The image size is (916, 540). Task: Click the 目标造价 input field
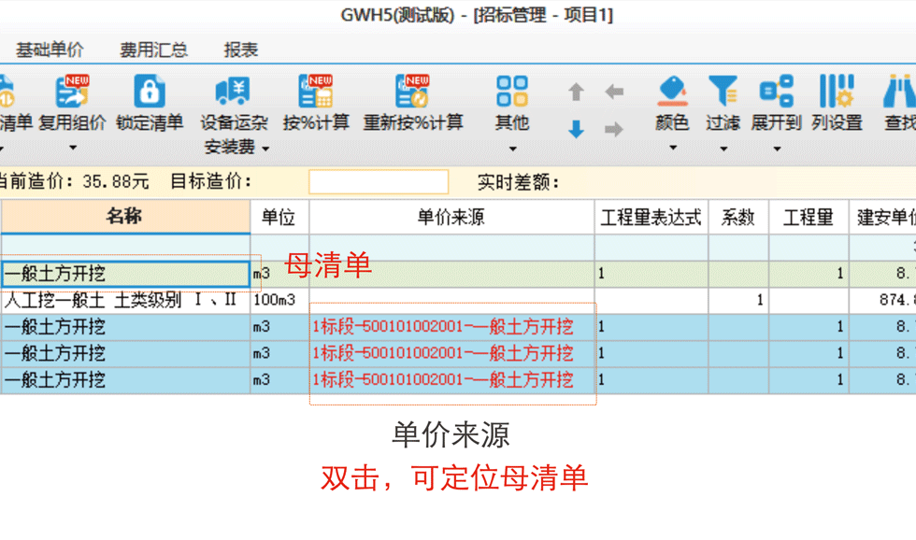tap(379, 182)
